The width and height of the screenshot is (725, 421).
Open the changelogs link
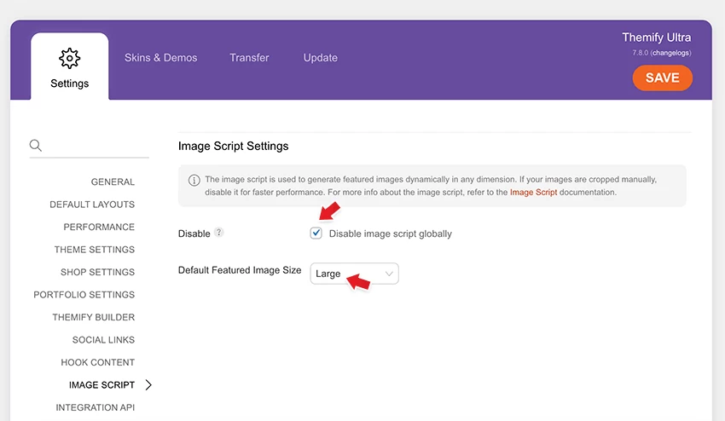coord(671,53)
